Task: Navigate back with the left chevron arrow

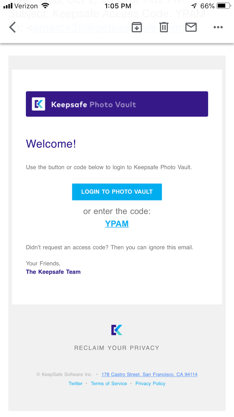Action: pyautogui.click(x=12, y=27)
